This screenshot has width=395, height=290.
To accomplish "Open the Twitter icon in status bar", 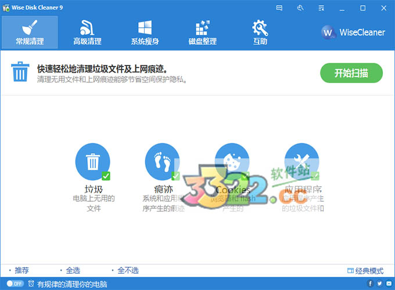I will pyautogui.click(x=379, y=284).
